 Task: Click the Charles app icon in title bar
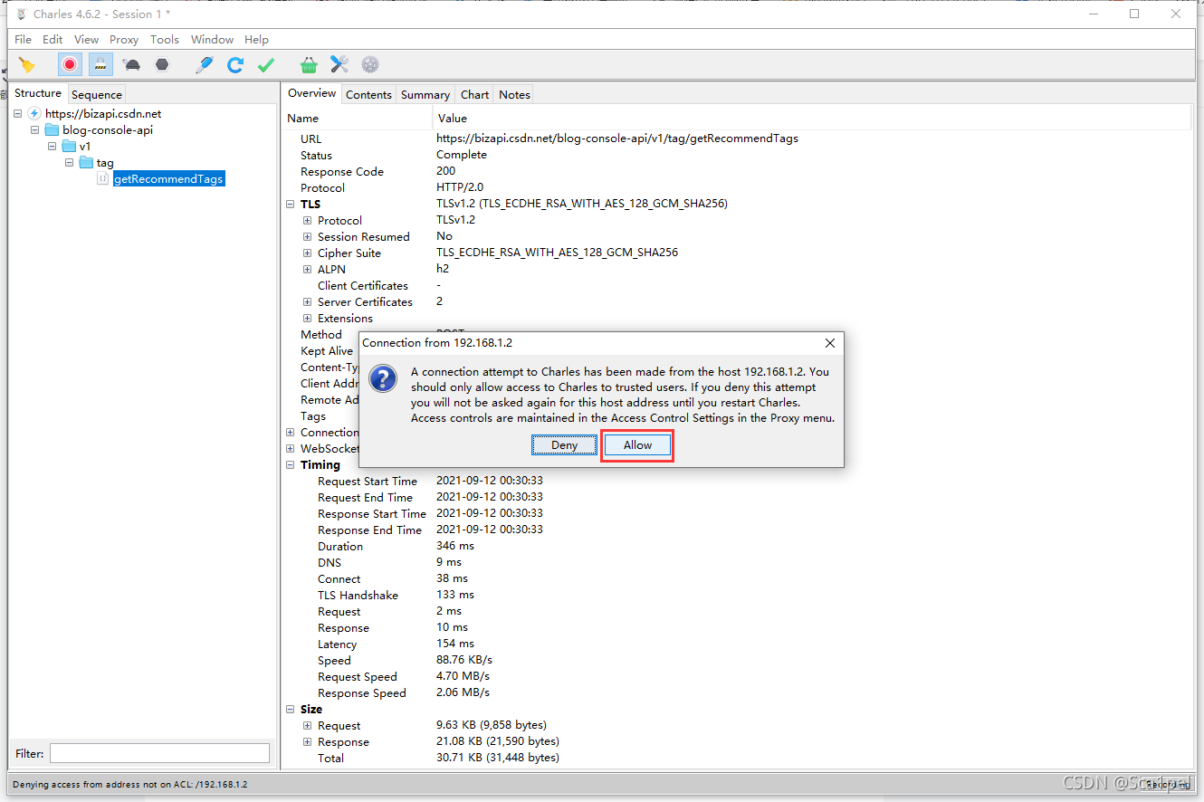coord(22,14)
